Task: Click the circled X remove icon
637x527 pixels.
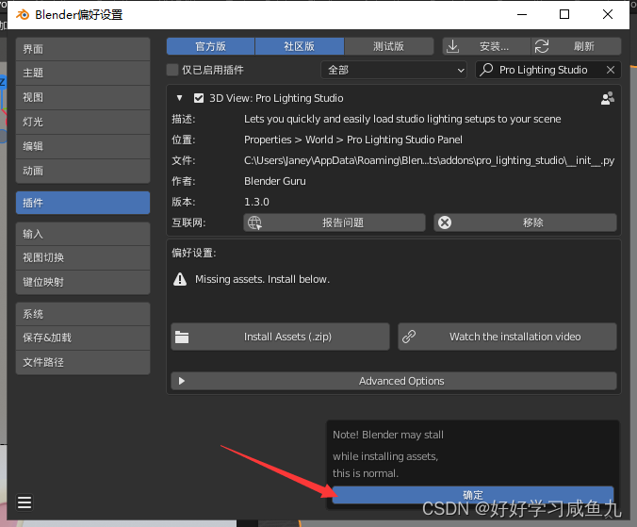Action: pos(445,222)
